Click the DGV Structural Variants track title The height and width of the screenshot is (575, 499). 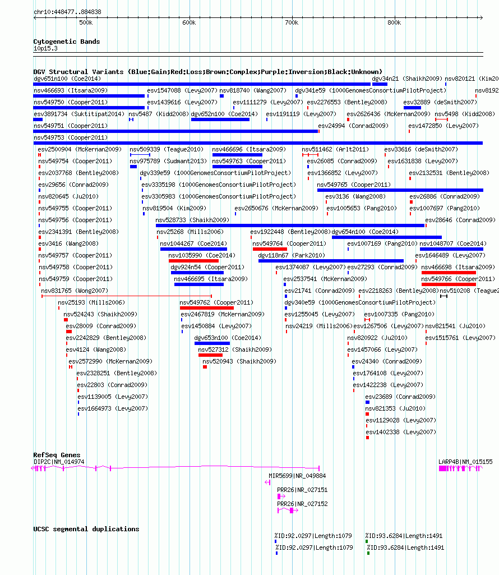click(x=207, y=72)
